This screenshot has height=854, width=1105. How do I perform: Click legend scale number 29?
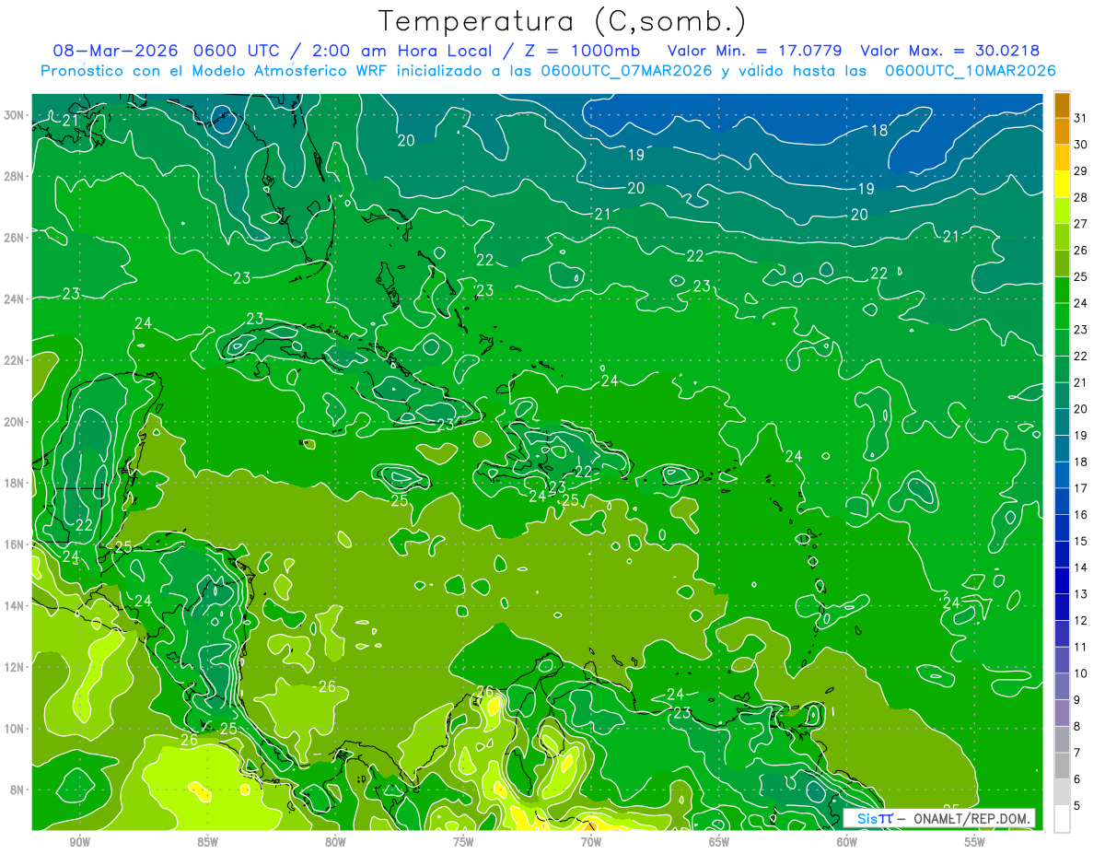click(1081, 170)
